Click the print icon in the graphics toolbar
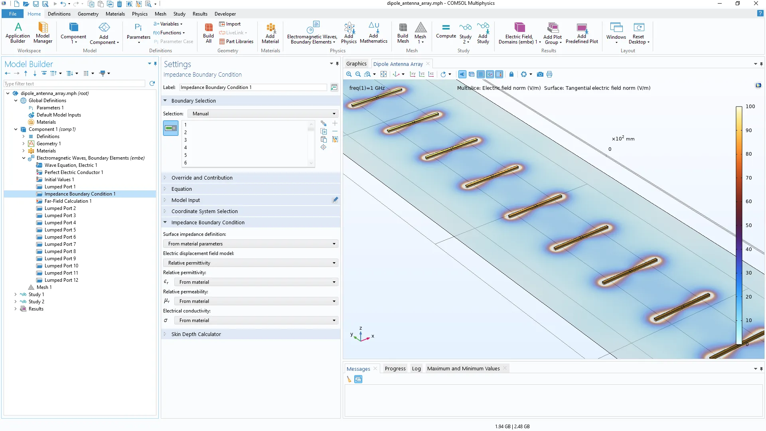This screenshot has width=766, height=431. [549, 74]
